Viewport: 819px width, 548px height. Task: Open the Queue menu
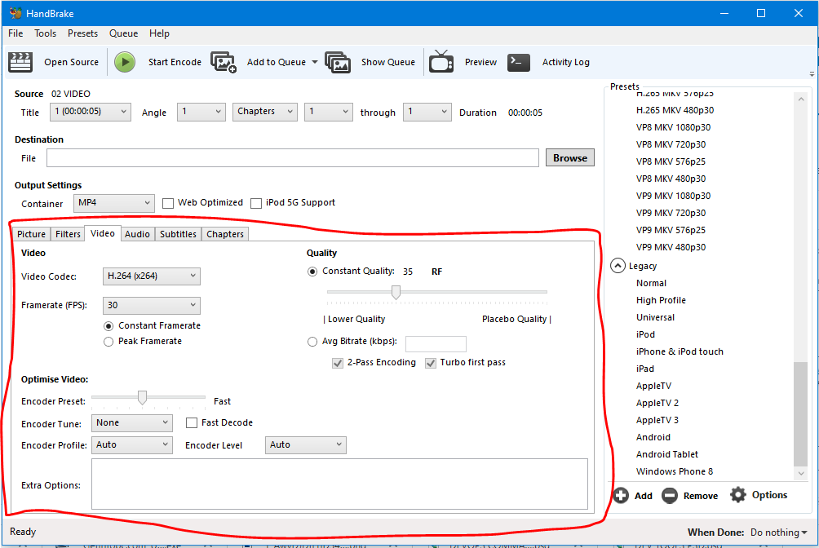click(124, 33)
